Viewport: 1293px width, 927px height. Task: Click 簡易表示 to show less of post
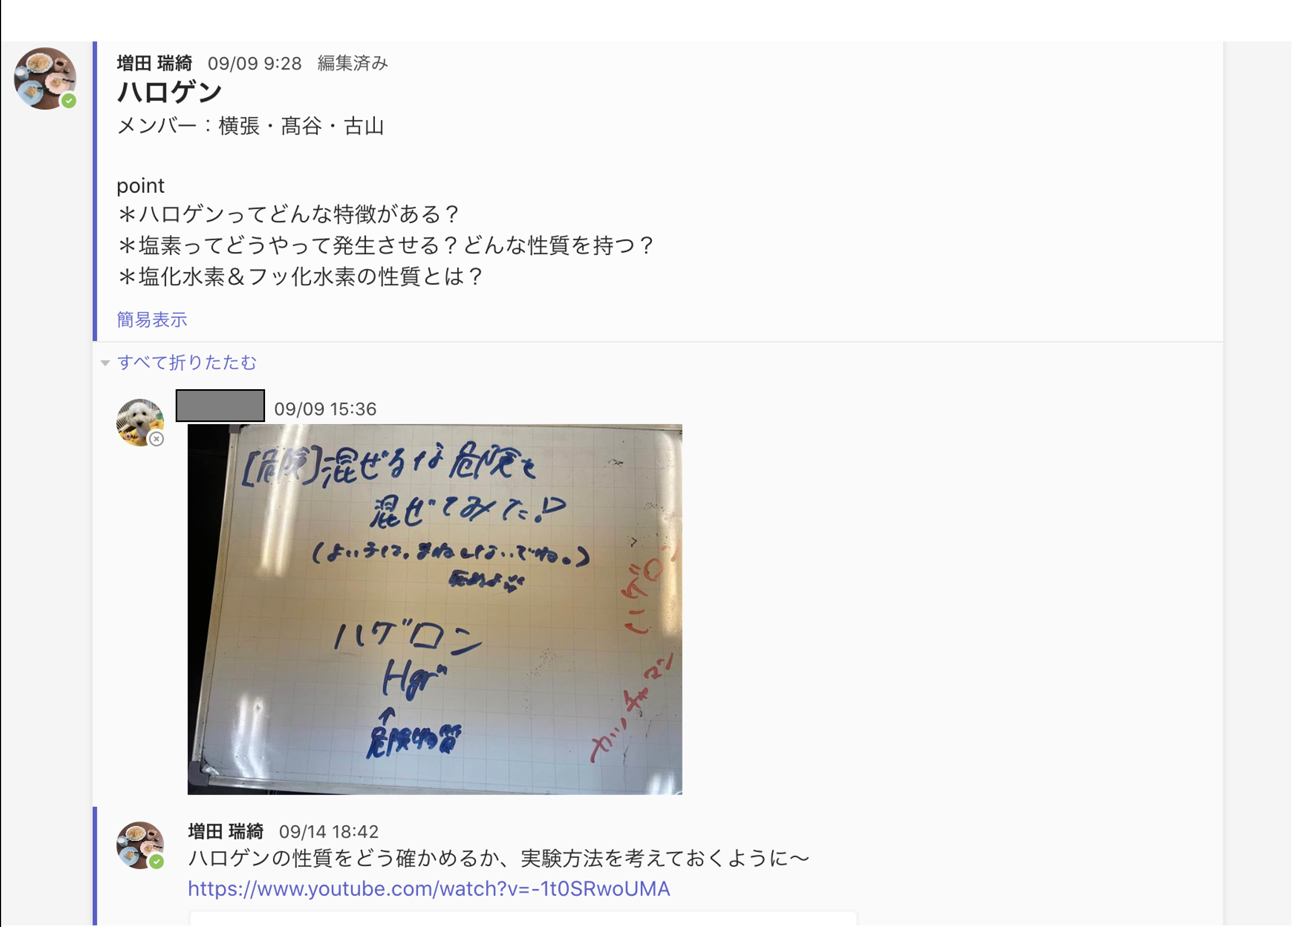click(152, 320)
